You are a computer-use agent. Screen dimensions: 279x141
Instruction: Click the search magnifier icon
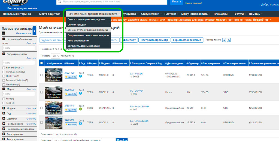pos(59,2)
